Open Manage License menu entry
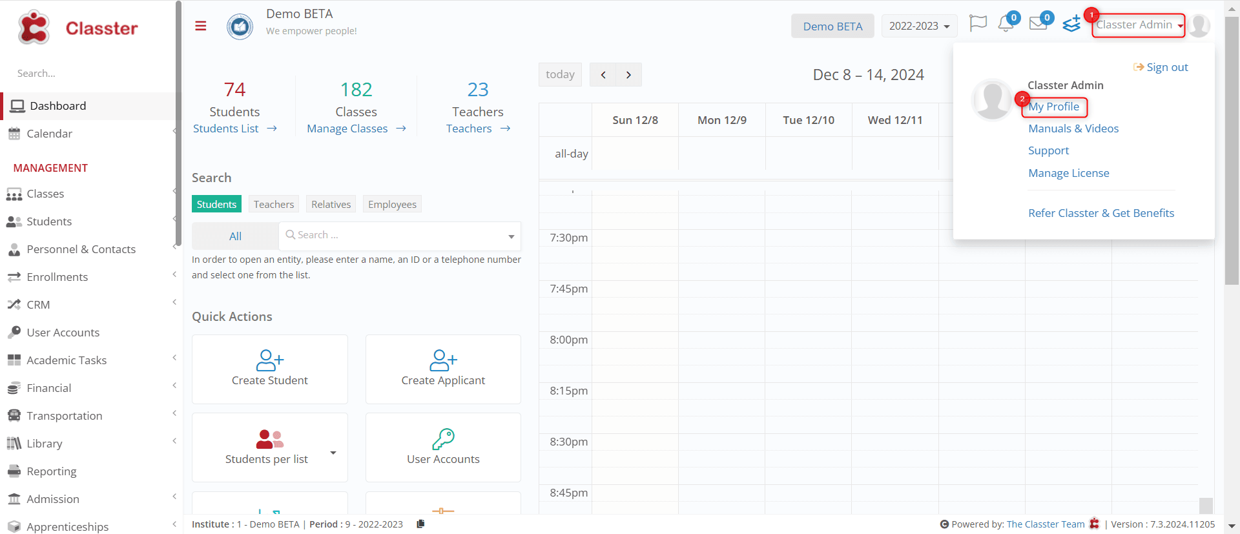The width and height of the screenshot is (1240, 534). click(1069, 173)
